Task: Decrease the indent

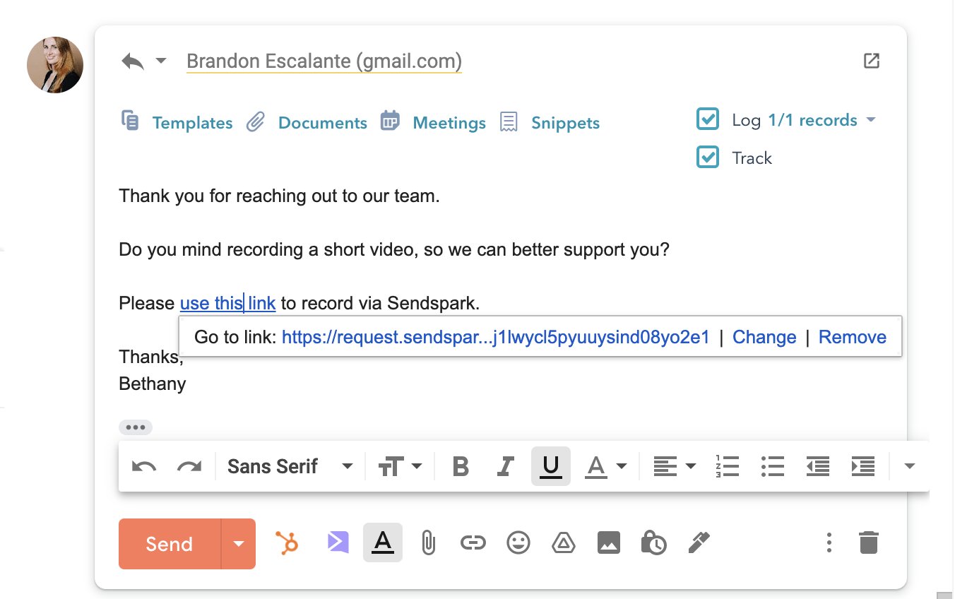Action: point(818,466)
